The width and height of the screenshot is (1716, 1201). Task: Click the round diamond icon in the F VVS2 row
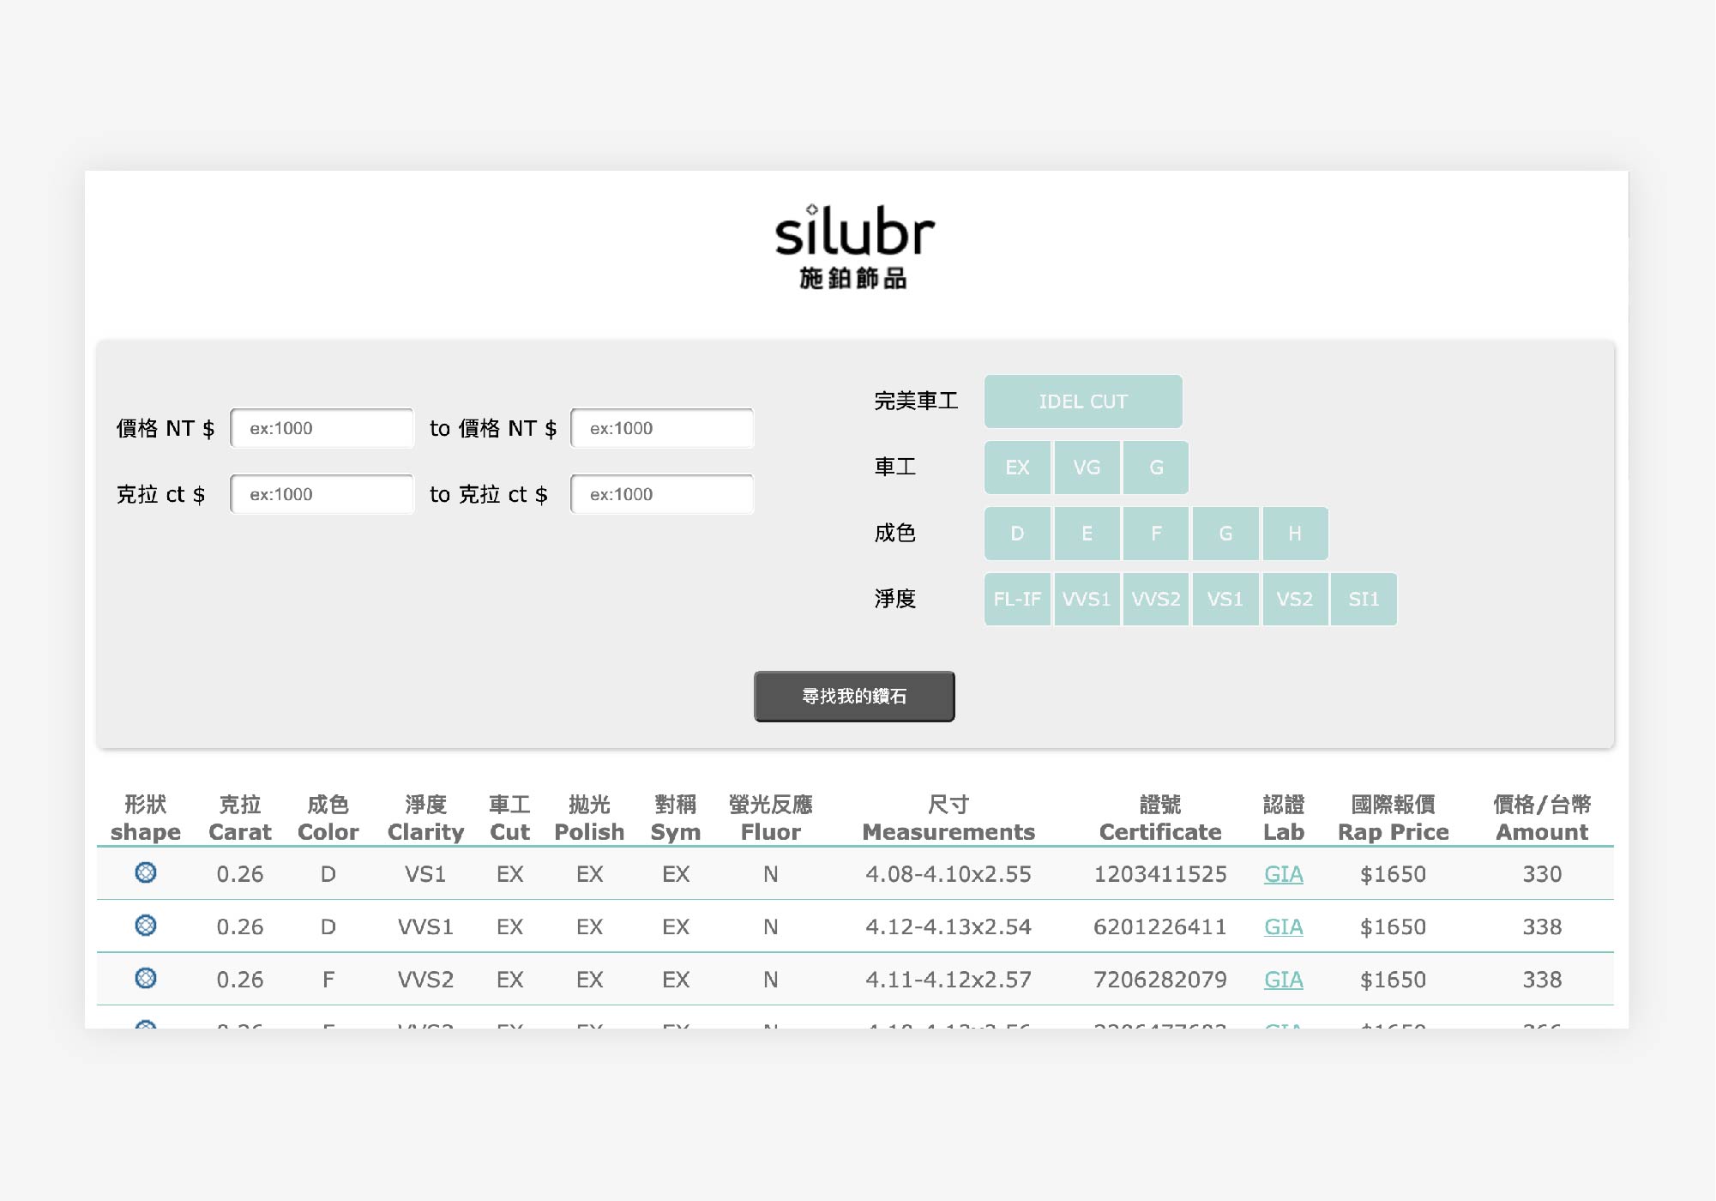[146, 978]
